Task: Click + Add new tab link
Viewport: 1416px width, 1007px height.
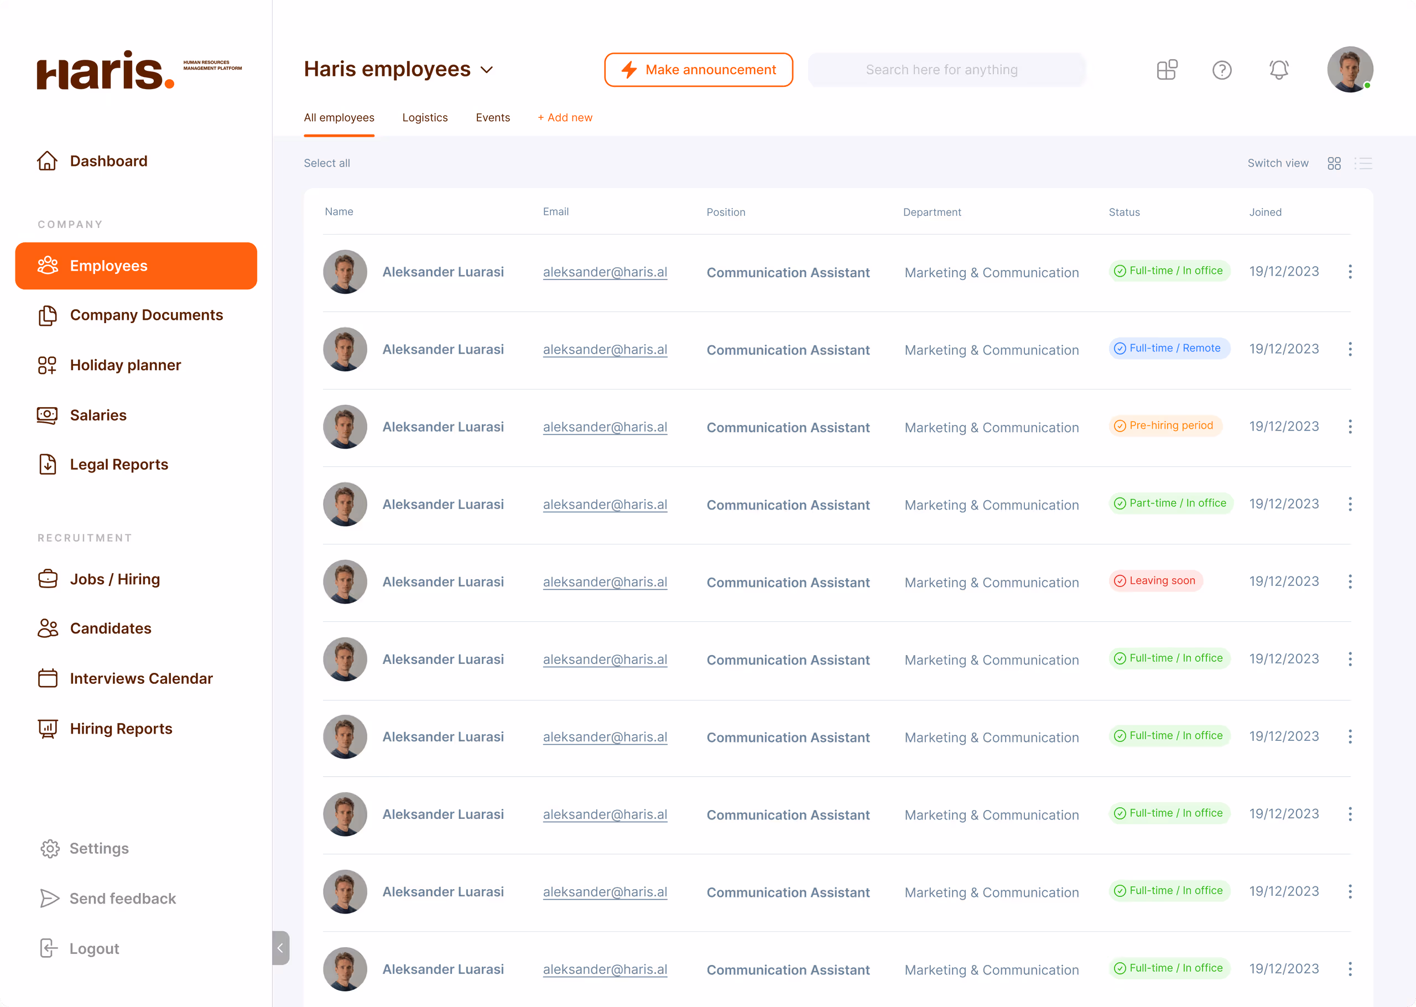Action: [x=565, y=118]
